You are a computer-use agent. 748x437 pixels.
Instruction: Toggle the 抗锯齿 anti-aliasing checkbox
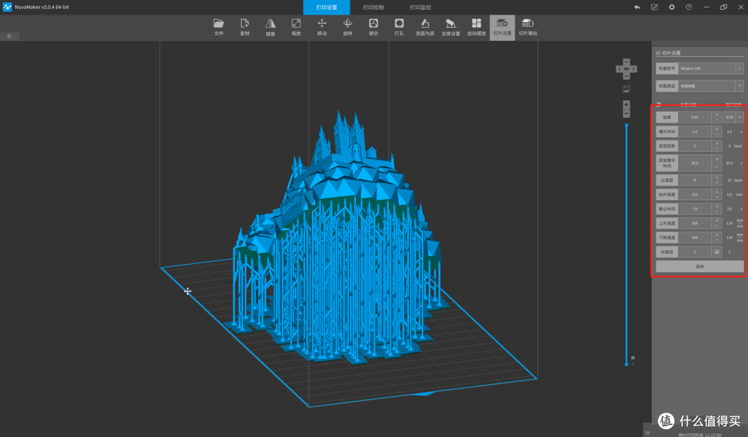coord(717,252)
